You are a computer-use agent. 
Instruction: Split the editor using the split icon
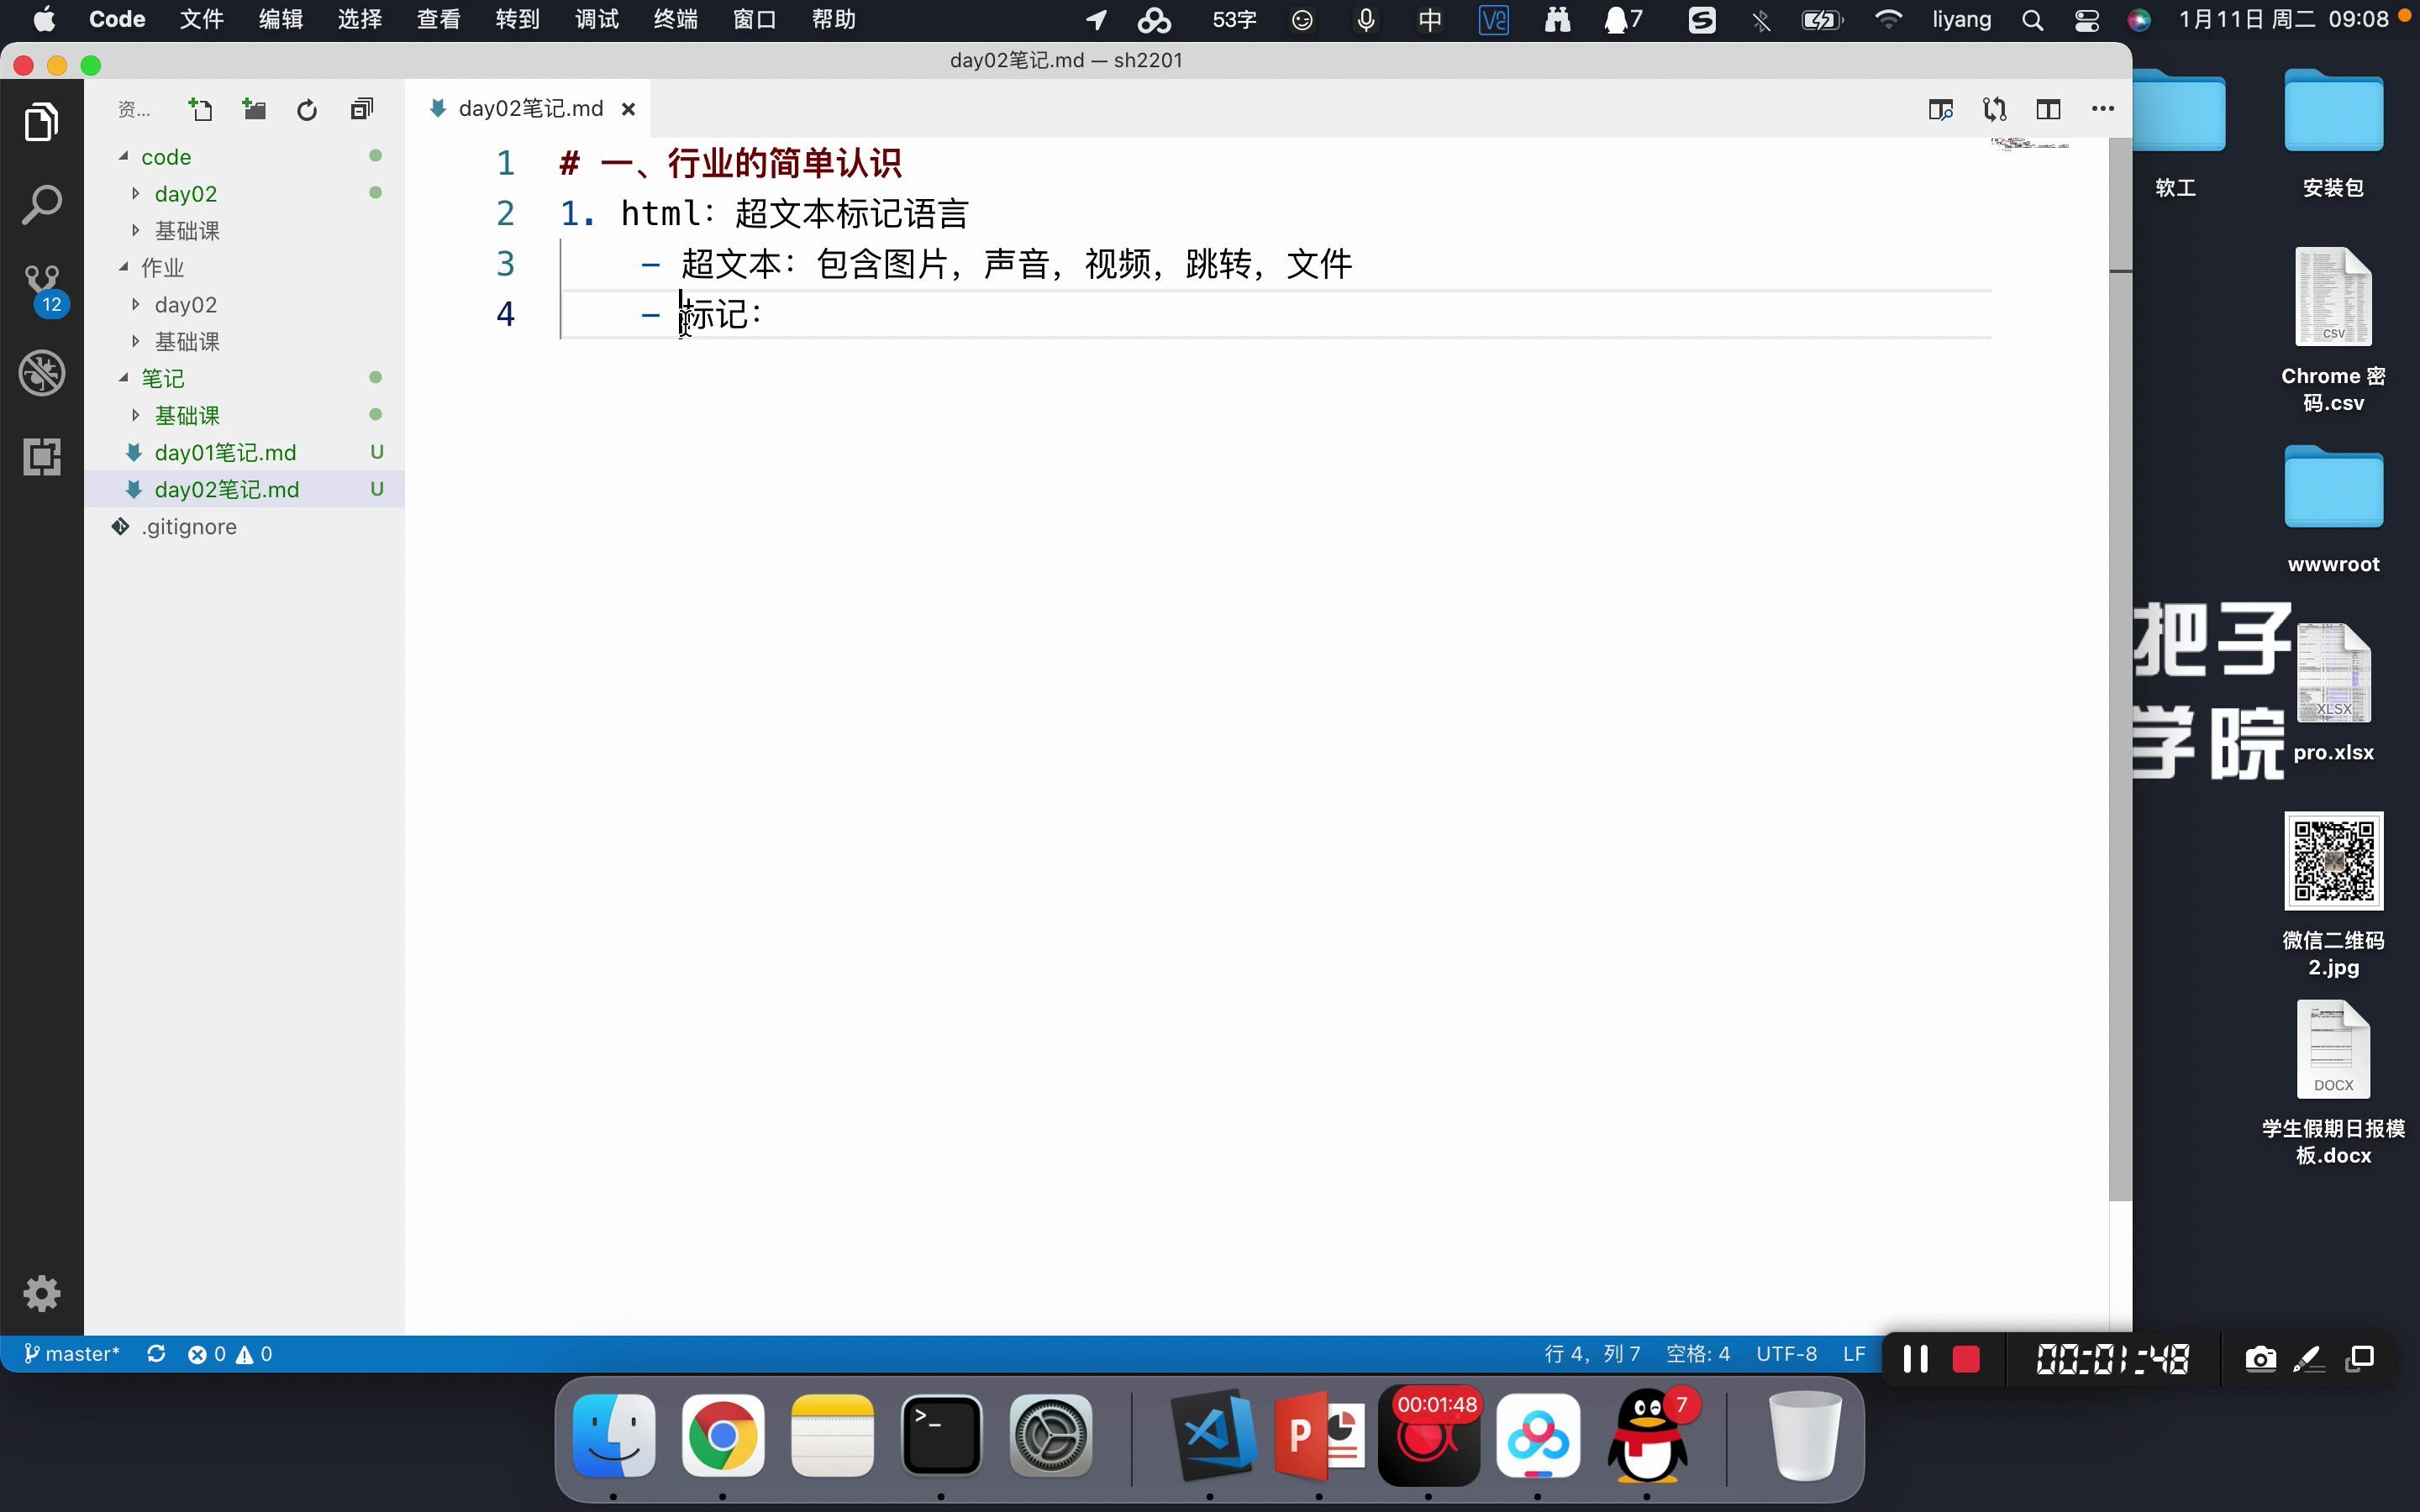pyautogui.click(x=2048, y=108)
